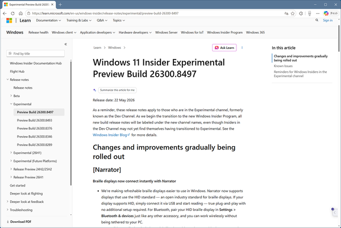The image size is (341, 228).
Task: Open browser extensions icon
Action: click(x=301, y=14)
